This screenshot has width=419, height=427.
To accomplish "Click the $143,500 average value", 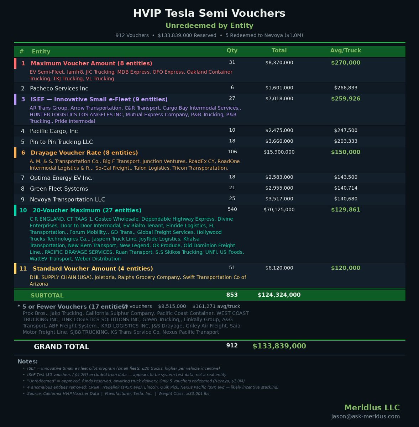I will (346, 177).
